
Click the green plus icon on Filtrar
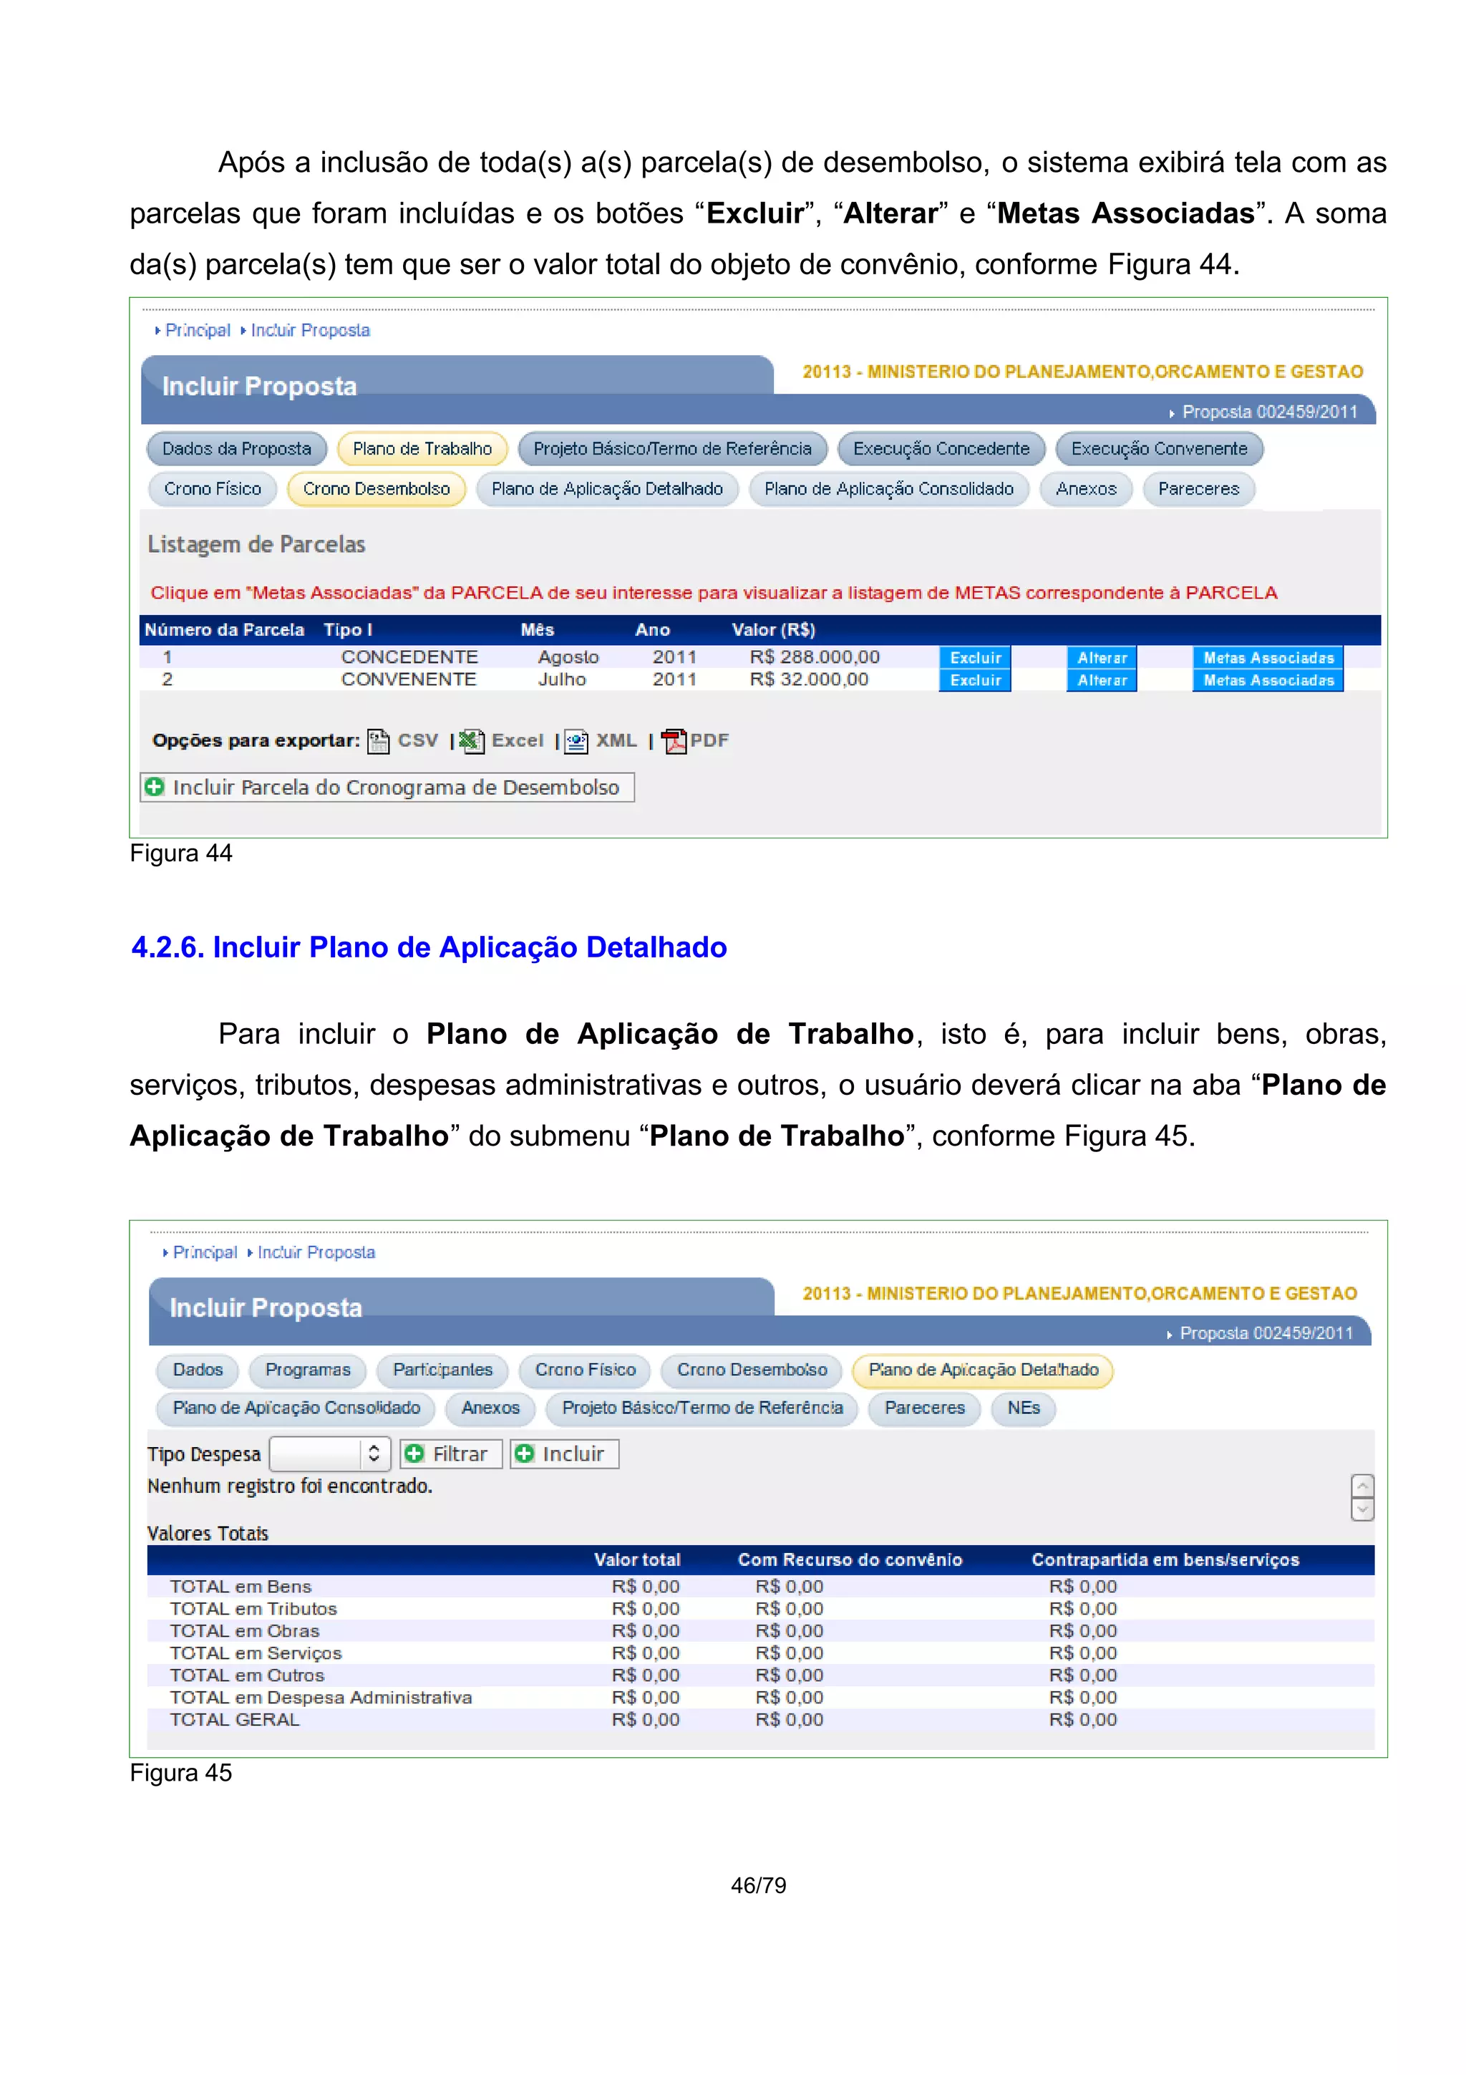tap(414, 1454)
